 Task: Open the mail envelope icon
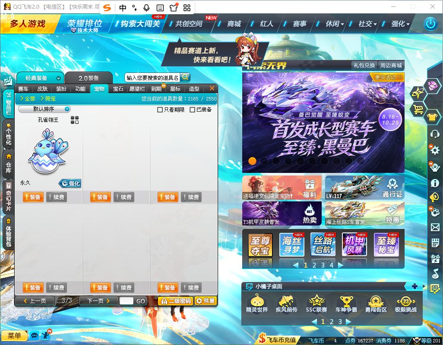(435, 227)
